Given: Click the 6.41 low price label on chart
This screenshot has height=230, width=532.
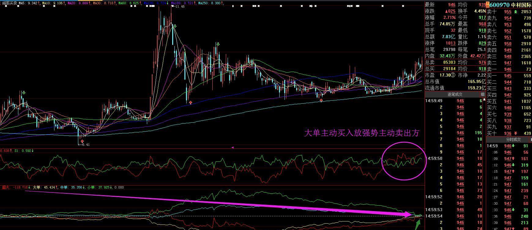Looking at the screenshot, I should click(85, 145).
